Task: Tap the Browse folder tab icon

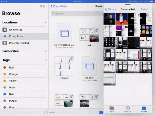Action: 101,112
